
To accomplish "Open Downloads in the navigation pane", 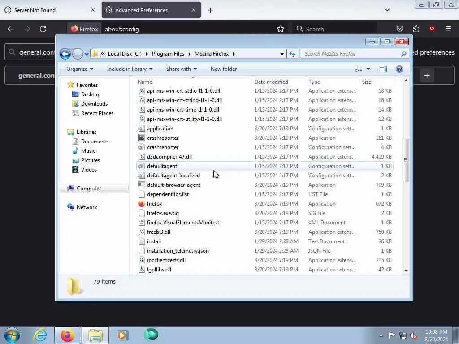I will (94, 104).
